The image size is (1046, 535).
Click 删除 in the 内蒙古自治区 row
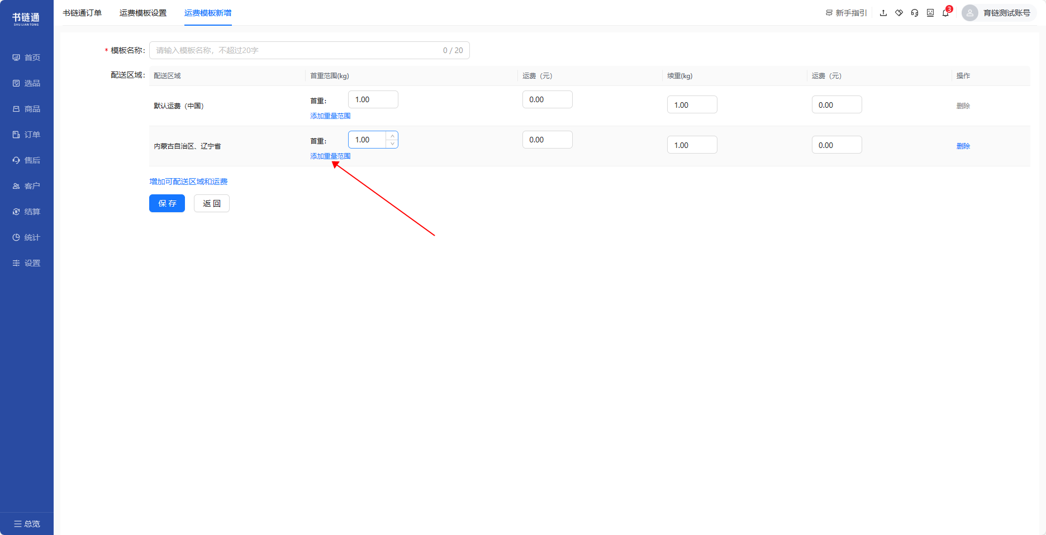pyautogui.click(x=963, y=146)
